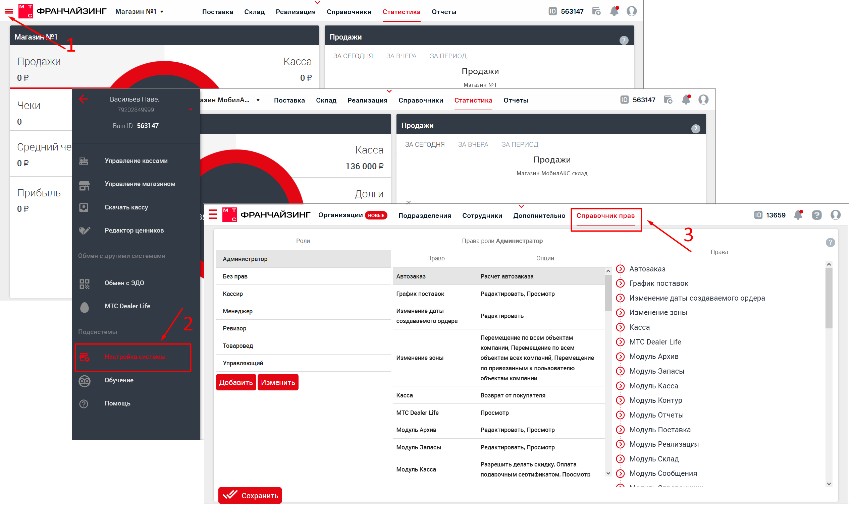Expand Автозаказ in Права tree
854x506 pixels.
click(620, 269)
